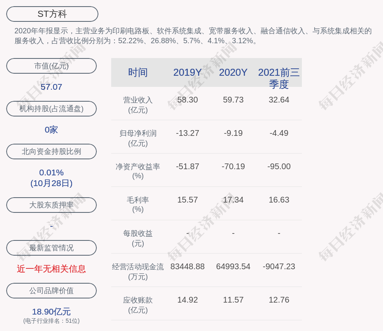Click the market cap value 57.07
This screenshot has height=331, width=383.
51,87
